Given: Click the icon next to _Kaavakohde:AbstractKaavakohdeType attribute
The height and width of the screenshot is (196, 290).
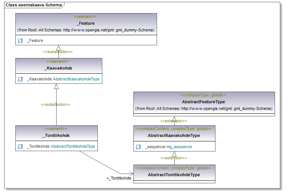Looking at the screenshot, I should 20,79.
